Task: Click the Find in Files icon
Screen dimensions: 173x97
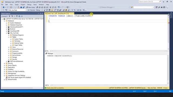Action: click(x=132, y=7)
